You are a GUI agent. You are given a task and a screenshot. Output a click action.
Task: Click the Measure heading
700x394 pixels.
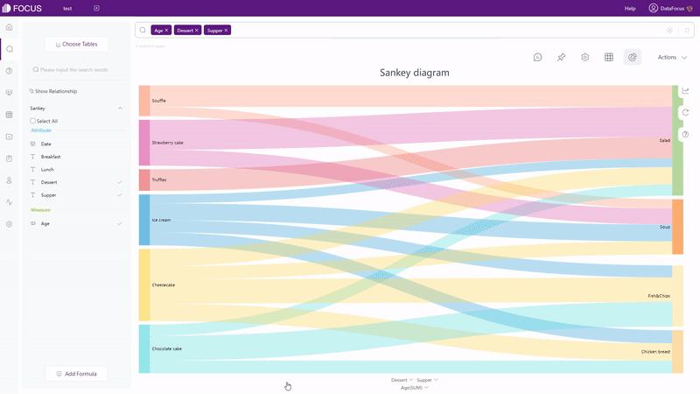tap(40, 210)
